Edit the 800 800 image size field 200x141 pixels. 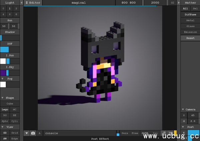[129, 3]
